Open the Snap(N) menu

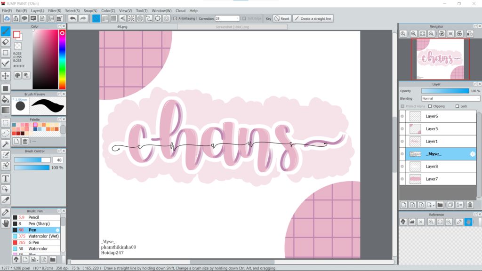(x=90, y=10)
